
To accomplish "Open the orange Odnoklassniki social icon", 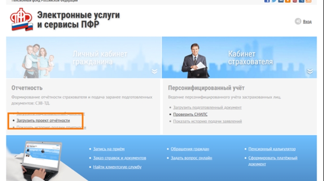I will click(x=288, y=1).
